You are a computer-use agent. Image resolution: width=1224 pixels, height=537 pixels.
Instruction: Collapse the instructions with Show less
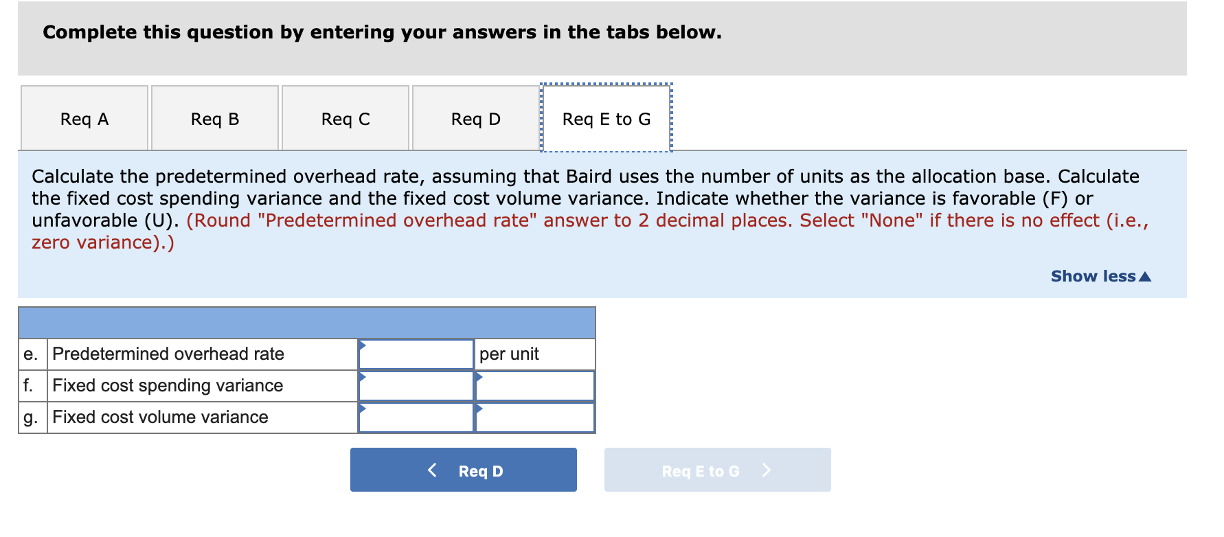[1091, 276]
